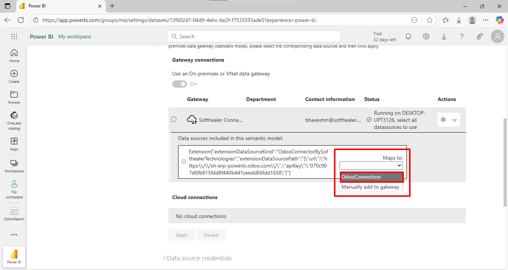Show more sidebar options ellipsis
The height and width of the screenshot is (270, 508).
14,235
